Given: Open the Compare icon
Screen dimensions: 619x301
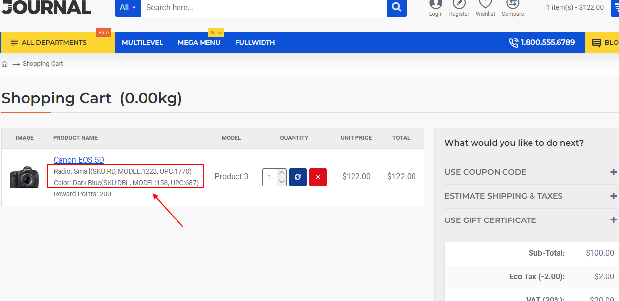Looking at the screenshot, I should tap(513, 4).
